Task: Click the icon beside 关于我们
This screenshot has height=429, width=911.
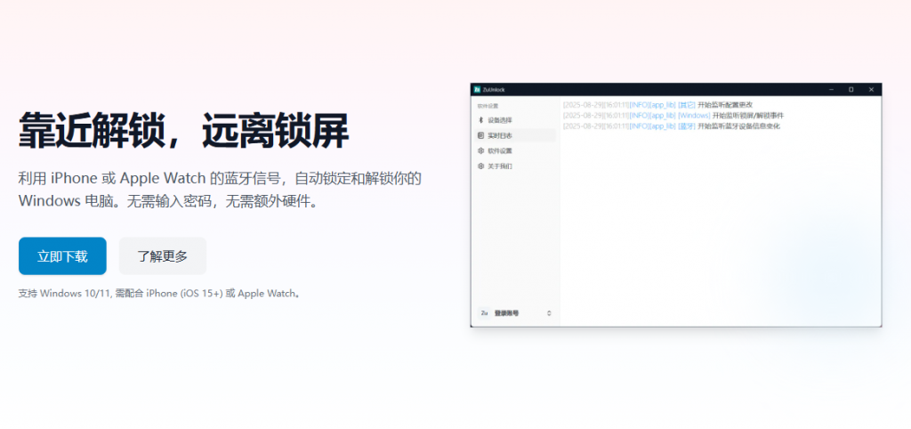Action: pos(480,166)
